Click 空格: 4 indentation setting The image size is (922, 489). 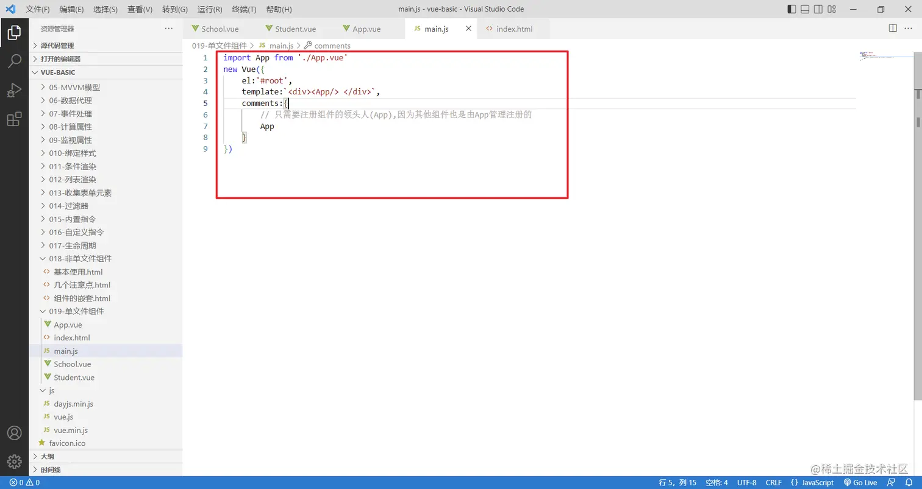click(717, 482)
